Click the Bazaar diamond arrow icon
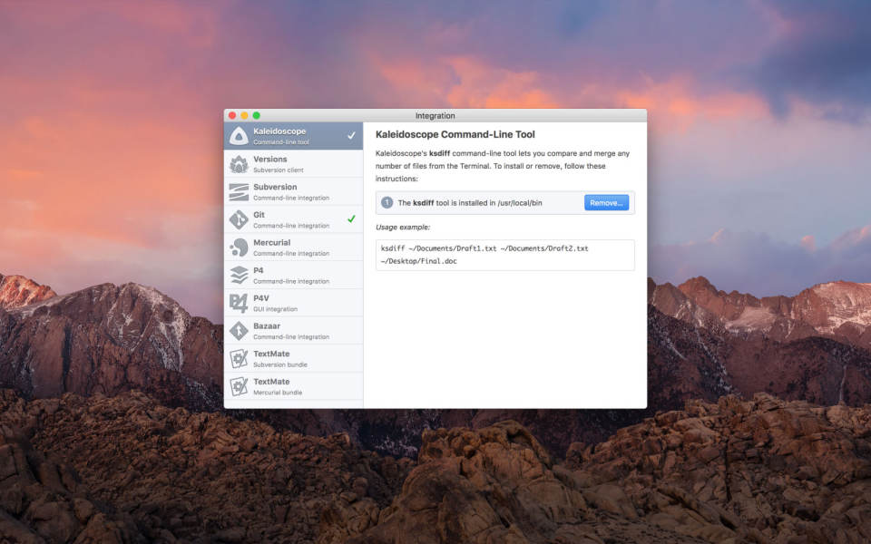 tap(239, 331)
